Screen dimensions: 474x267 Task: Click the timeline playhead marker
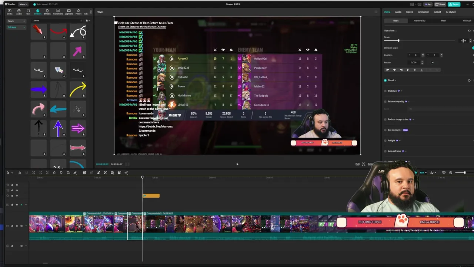pos(142,177)
